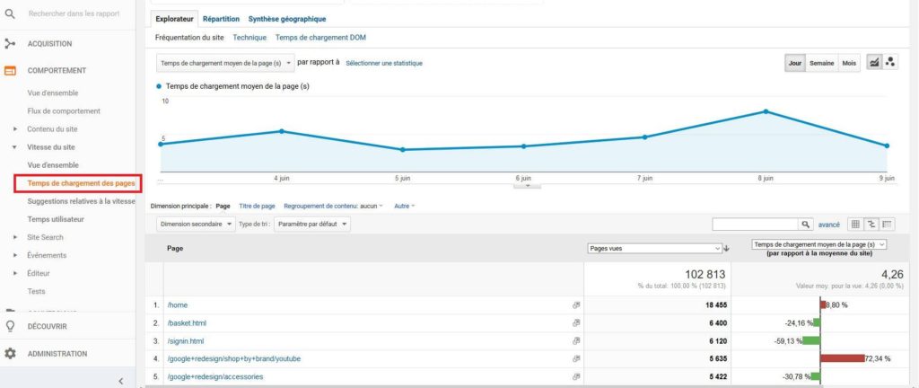
Task: Open the Autre dimension dropdown
Action: tap(405, 207)
